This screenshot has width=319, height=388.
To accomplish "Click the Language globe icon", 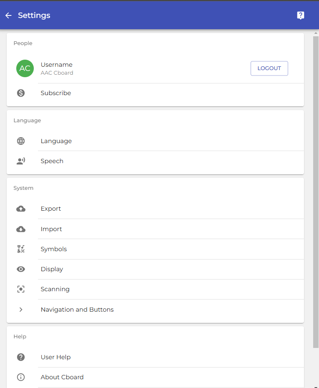I will [21, 141].
